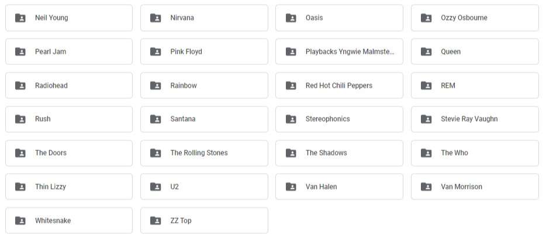Open The Rolling Stones folder
The height and width of the screenshot is (238, 546).
[205, 153]
